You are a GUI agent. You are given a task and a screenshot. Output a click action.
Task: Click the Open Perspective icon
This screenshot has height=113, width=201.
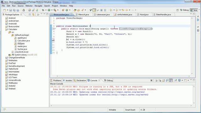[x=177, y=10]
